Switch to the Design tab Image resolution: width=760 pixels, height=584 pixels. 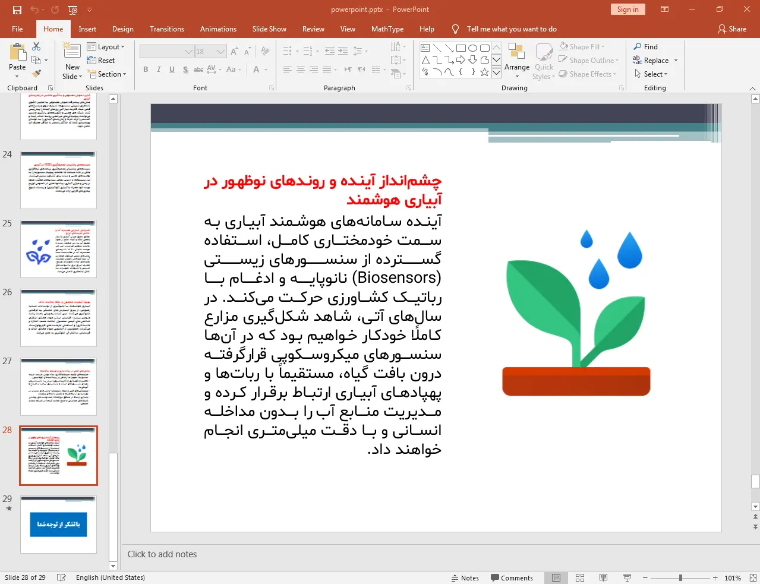(123, 29)
